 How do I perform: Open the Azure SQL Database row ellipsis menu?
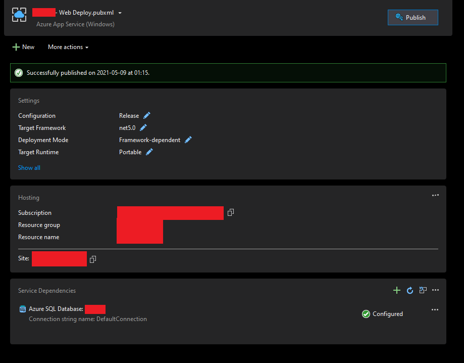point(435,309)
